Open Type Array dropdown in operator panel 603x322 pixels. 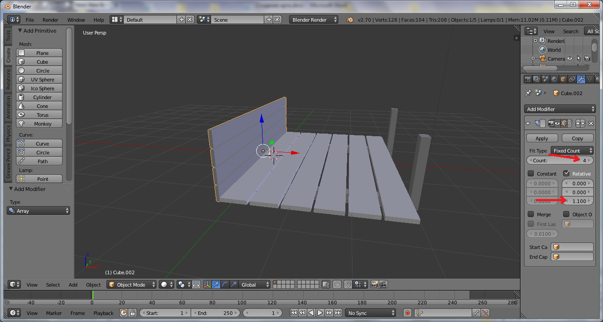(x=39, y=211)
